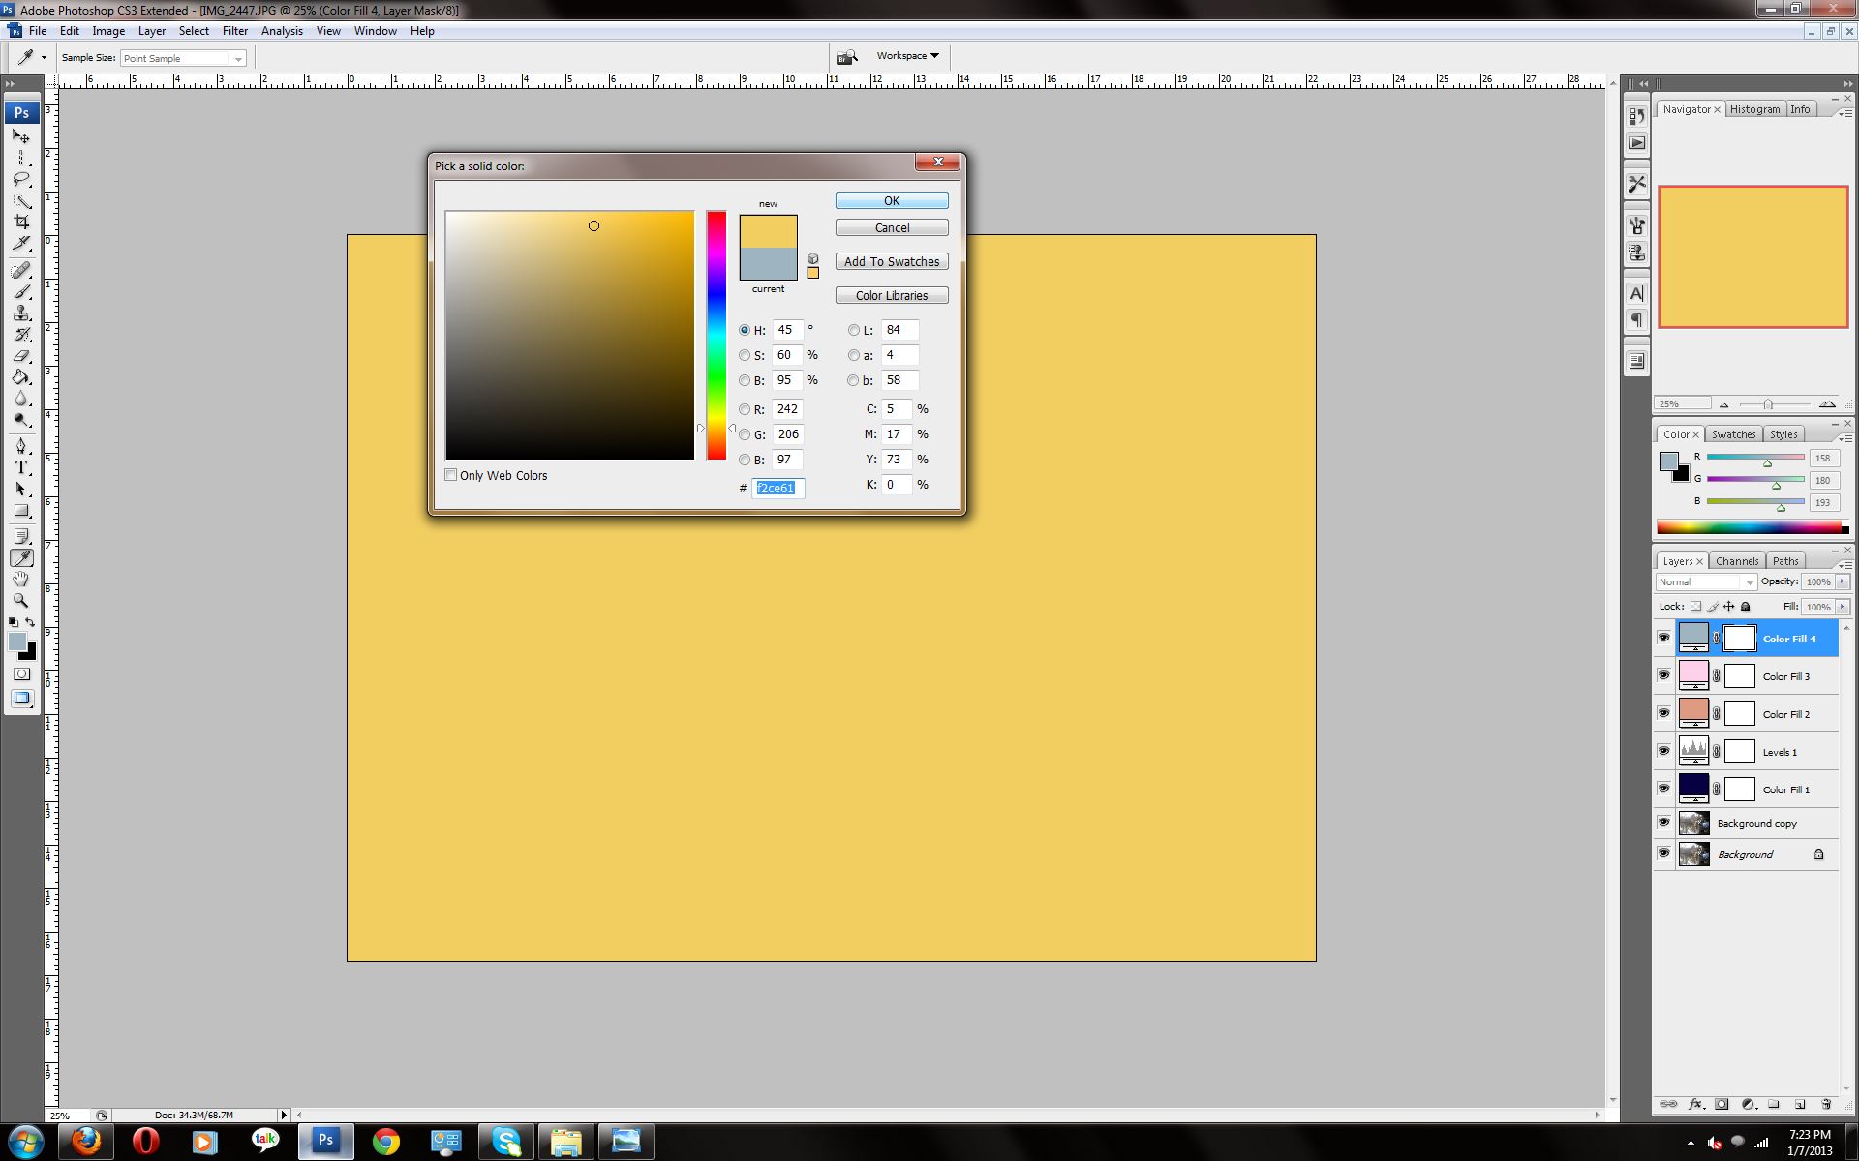The width and height of the screenshot is (1859, 1161).
Task: Open the Analysis menu
Action: pyautogui.click(x=282, y=31)
